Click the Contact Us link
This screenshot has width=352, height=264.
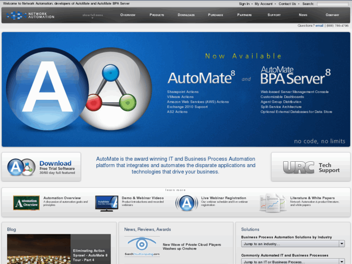click(287, 4)
